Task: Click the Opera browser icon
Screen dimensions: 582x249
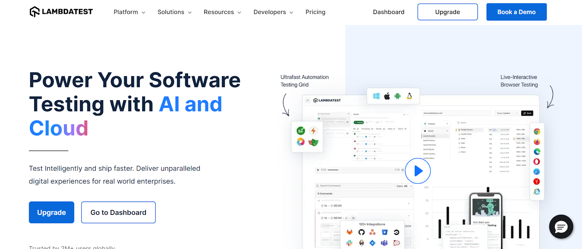Action: tap(537, 162)
